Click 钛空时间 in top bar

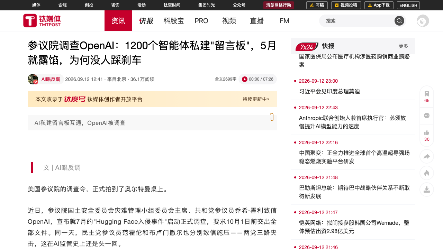pyautogui.click(x=172, y=5)
